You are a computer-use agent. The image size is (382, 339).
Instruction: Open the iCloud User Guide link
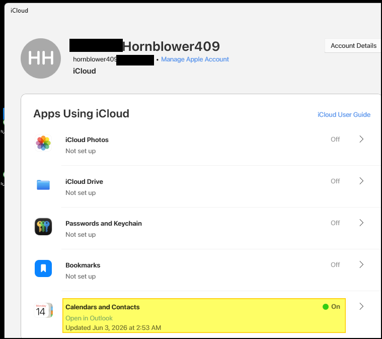coord(344,115)
